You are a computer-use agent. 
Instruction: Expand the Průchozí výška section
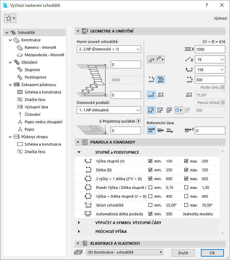pyautogui.click(x=79, y=231)
